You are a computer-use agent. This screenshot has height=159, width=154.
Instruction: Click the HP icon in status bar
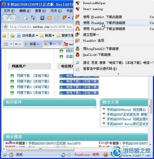[63, 155]
